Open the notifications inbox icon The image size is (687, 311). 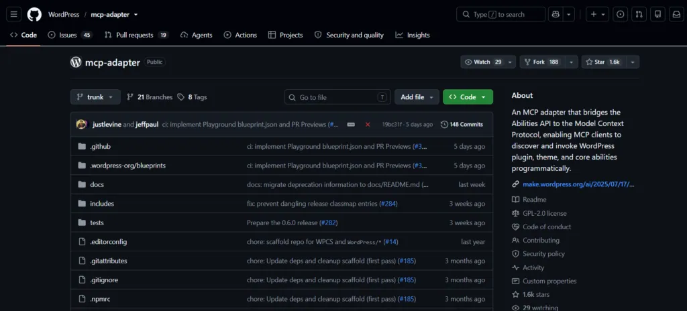pos(676,15)
